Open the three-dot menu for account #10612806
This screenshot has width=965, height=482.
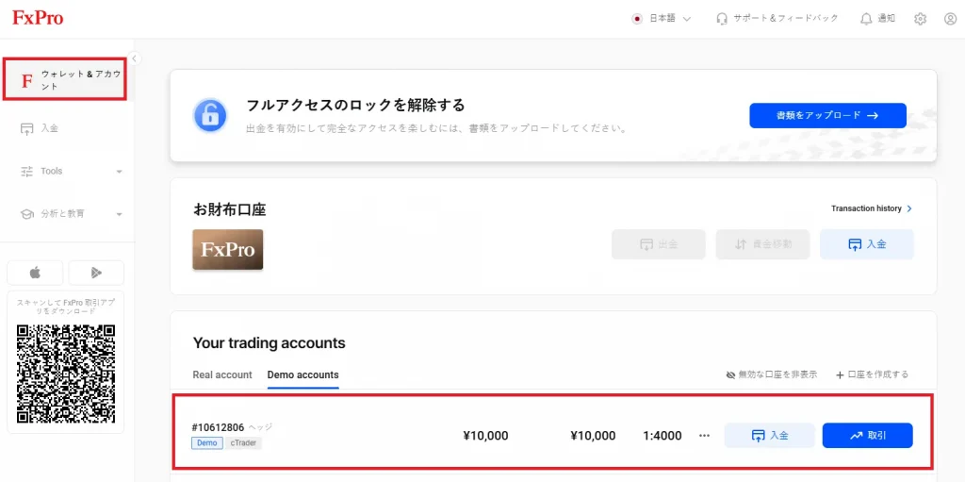[705, 436]
